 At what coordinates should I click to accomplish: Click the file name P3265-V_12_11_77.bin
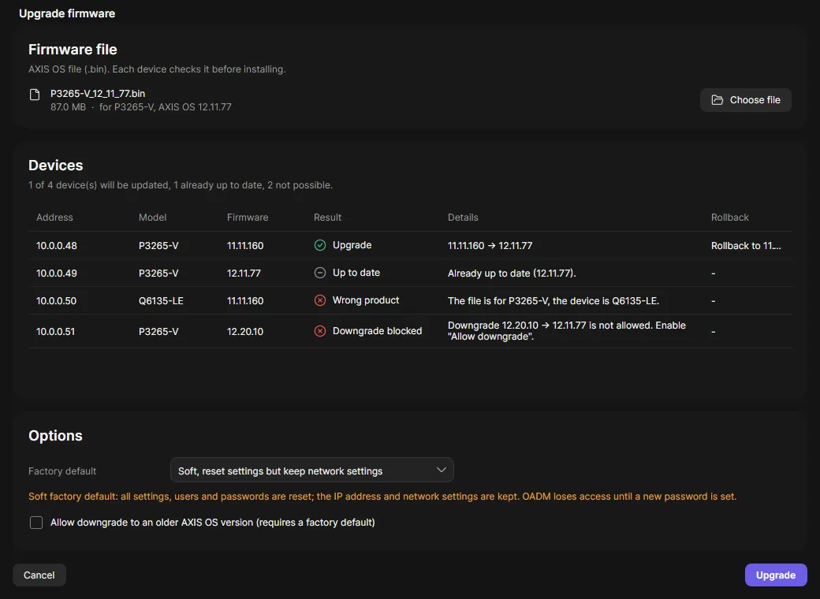click(x=98, y=94)
